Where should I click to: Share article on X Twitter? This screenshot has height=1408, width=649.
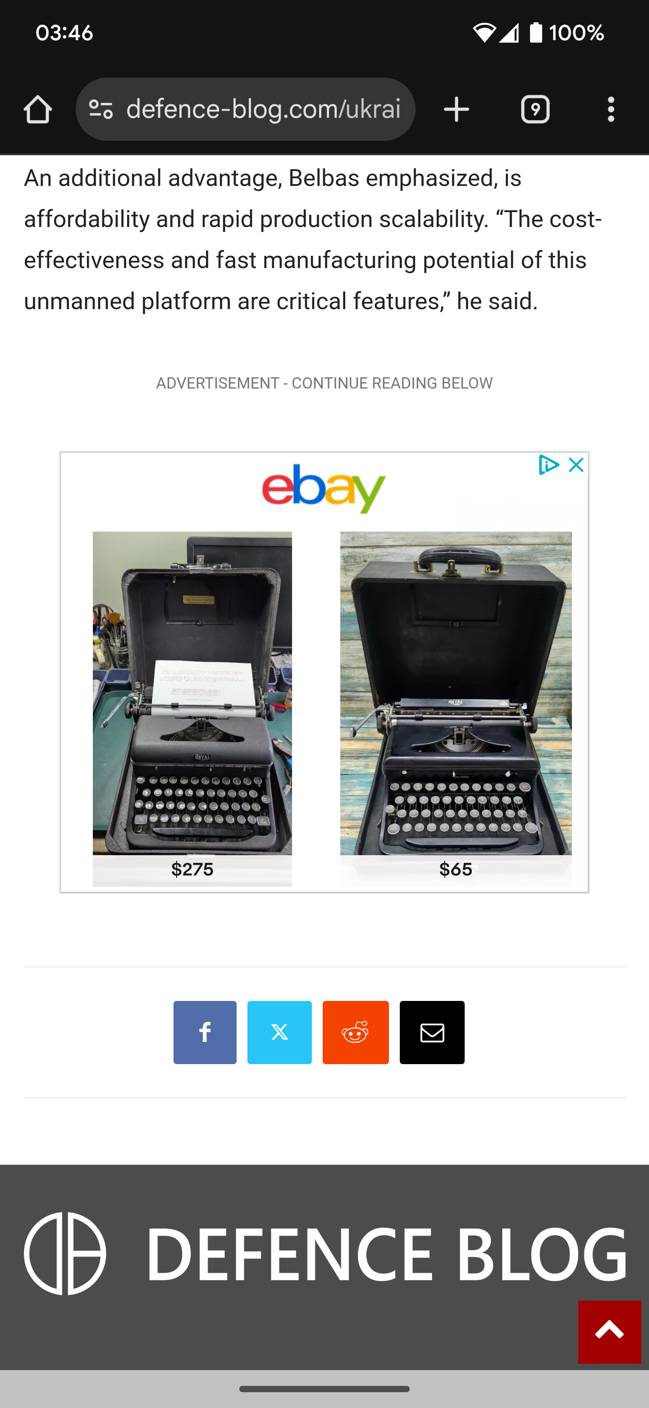(279, 1033)
